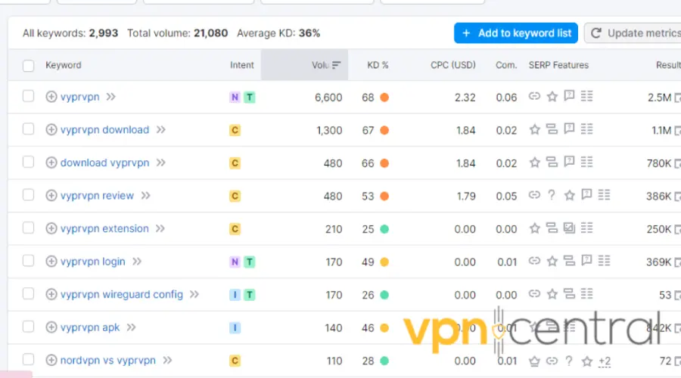Click Add to keyword list button
Image resolution: width=681 pixels, height=378 pixels.
[x=516, y=33]
